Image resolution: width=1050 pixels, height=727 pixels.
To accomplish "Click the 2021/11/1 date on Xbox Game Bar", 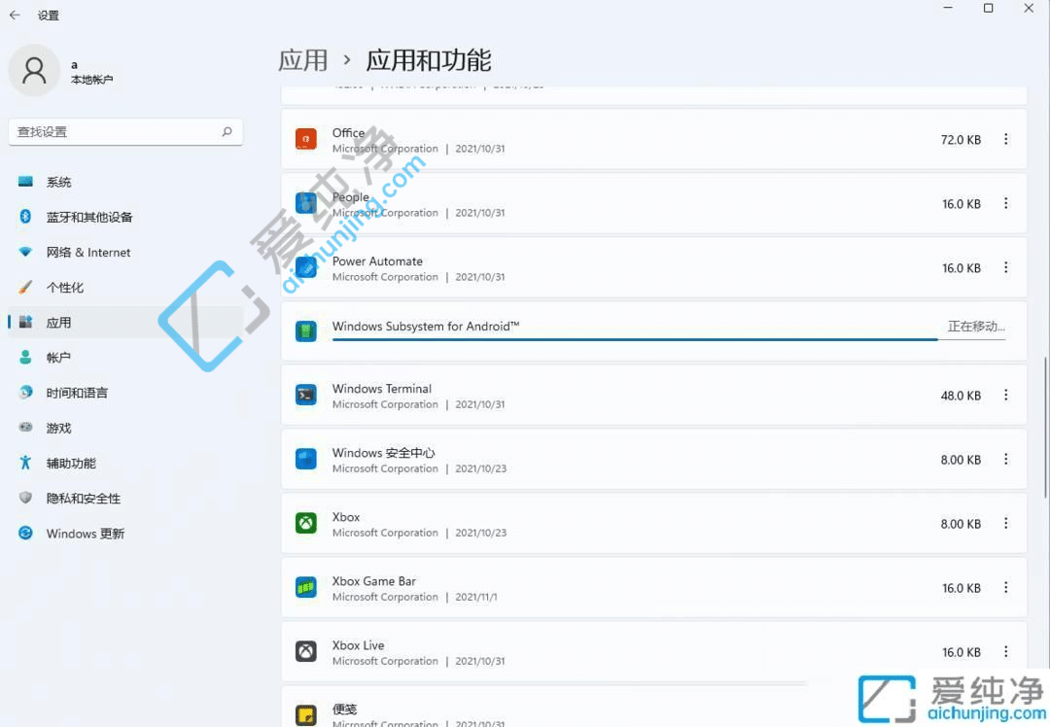I will (x=476, y=597).
